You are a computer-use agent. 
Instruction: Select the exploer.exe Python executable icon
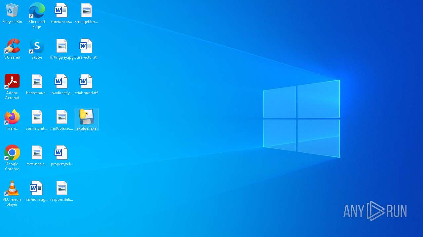[x=87, y=120]
